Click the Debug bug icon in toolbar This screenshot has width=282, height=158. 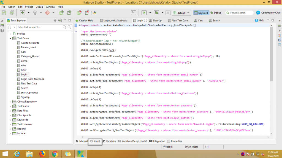[x=156, y=13]
